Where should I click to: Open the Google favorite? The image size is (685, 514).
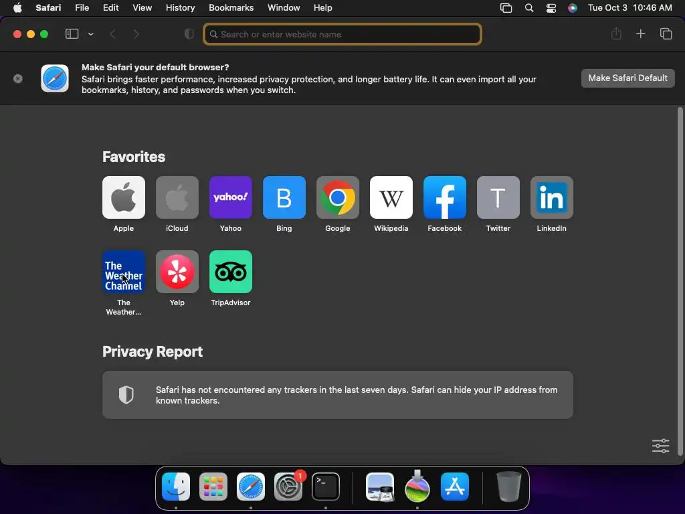[338, 197]
